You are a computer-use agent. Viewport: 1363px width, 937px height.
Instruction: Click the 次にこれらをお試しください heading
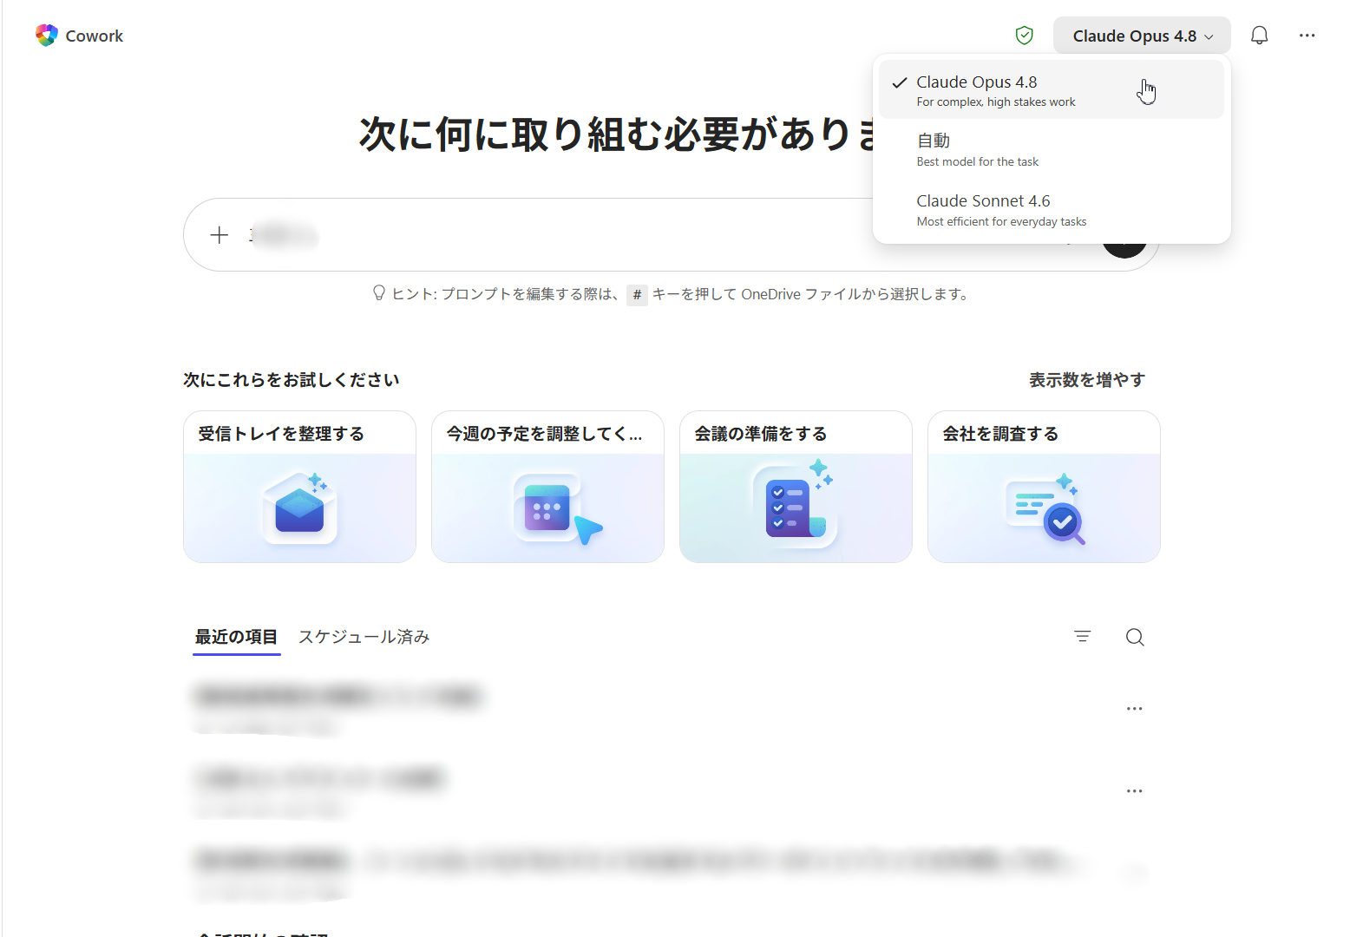click(292, 380)
